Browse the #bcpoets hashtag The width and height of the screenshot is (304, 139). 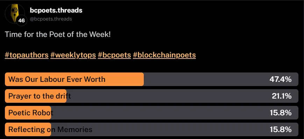[x=114, y=55]
